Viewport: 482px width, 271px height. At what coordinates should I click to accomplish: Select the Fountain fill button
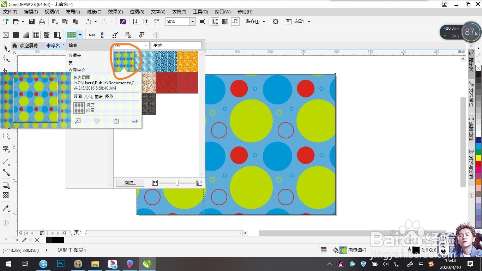(26, 35)
